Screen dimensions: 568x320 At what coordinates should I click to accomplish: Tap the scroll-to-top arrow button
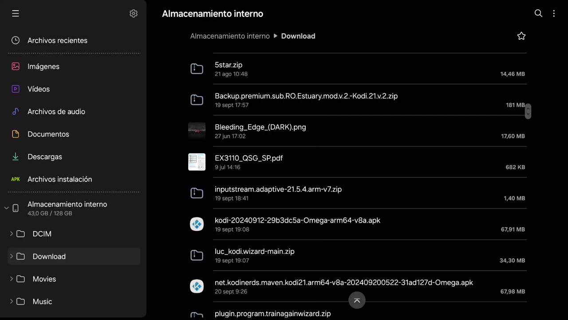(x=357, y=300)
